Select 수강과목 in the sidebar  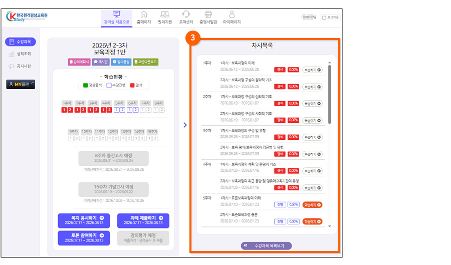point(21,42)
